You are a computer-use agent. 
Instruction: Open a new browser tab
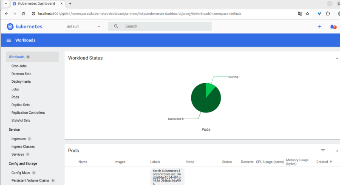coord(70,3)
